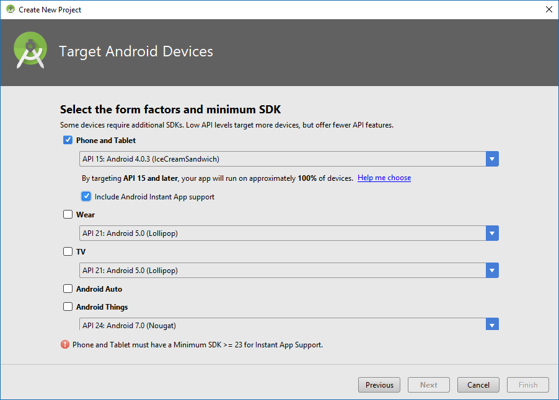Expand the TV minimum SDK dropdown arrow
The width and height of the screenshot is (559, 400).
492,271
